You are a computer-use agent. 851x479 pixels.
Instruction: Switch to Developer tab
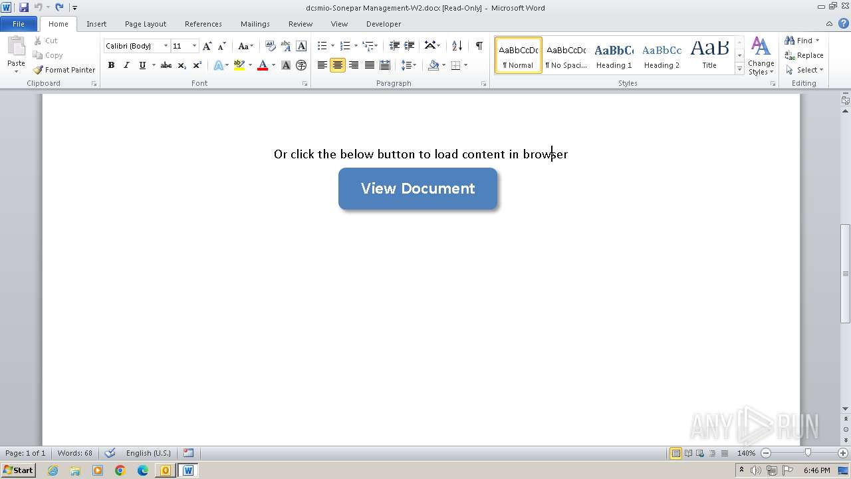coord(384,24)
